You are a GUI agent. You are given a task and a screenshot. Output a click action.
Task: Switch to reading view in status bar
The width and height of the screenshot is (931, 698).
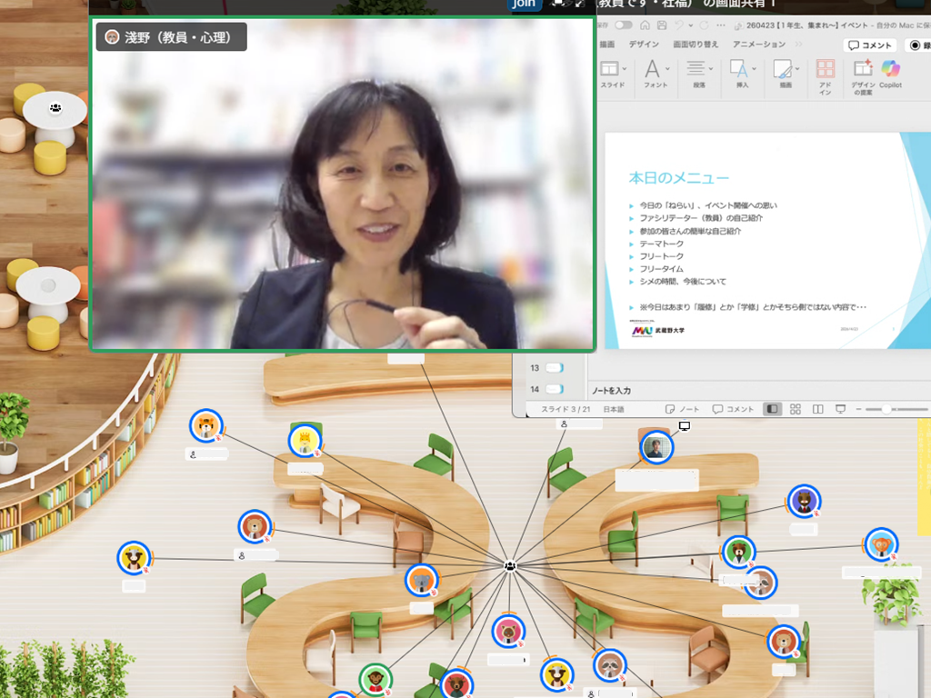(x=817, y=410)
